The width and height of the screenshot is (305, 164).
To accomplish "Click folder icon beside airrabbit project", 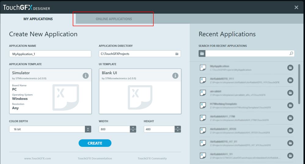I will 290,93.
